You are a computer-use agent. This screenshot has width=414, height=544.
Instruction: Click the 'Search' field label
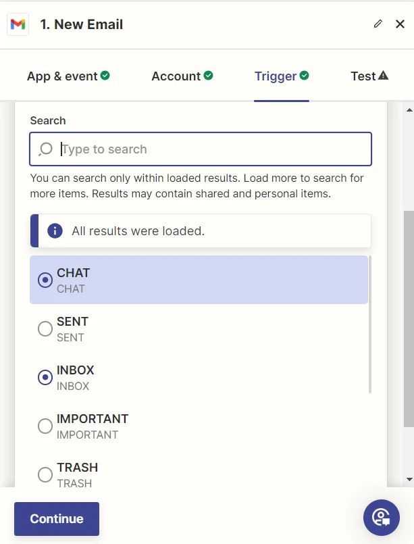[48, 120]
